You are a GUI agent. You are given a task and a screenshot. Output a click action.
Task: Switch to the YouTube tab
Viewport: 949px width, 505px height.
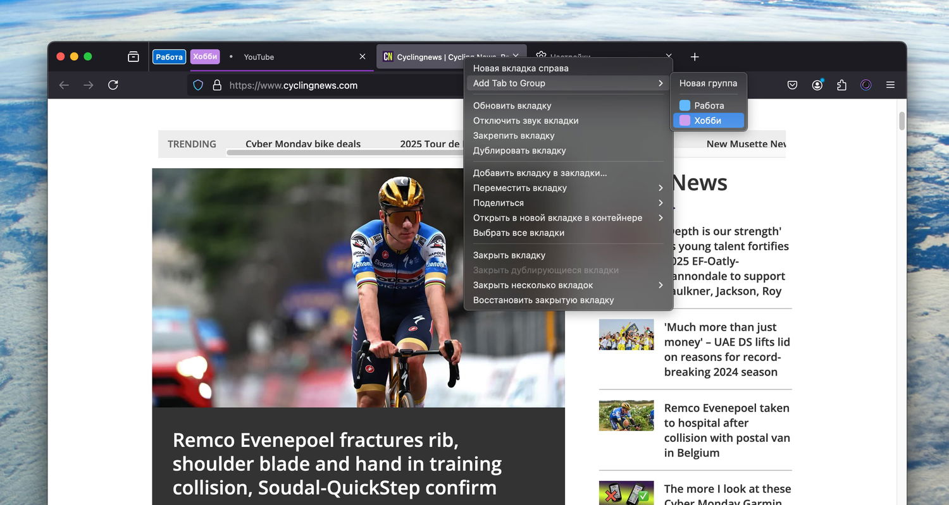pos(297,57)
